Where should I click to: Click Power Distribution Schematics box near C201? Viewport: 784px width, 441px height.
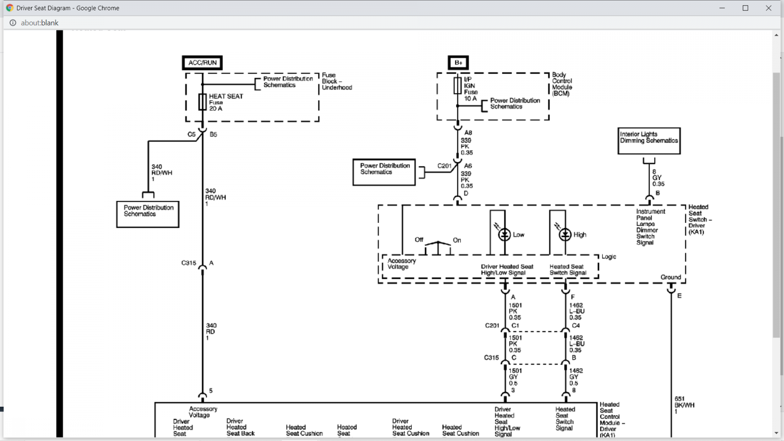384,172
